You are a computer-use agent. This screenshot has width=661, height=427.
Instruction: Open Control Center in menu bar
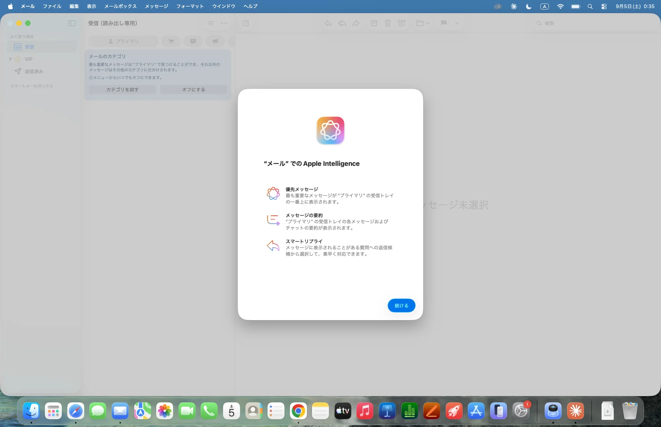pos(604,6)
